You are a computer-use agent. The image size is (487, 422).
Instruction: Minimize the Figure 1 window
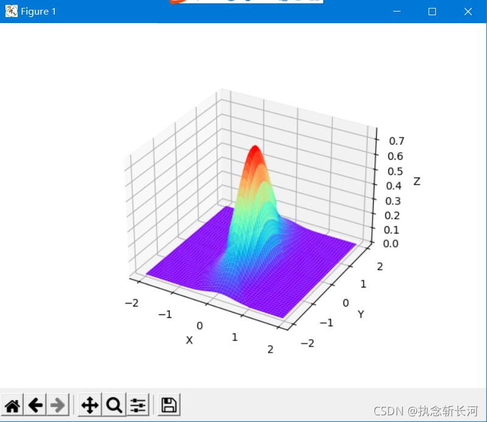coord(397,12)
